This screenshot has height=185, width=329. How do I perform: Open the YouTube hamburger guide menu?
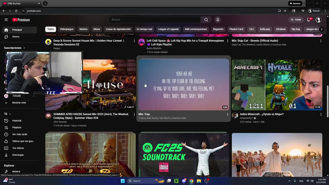coord(6,20)
